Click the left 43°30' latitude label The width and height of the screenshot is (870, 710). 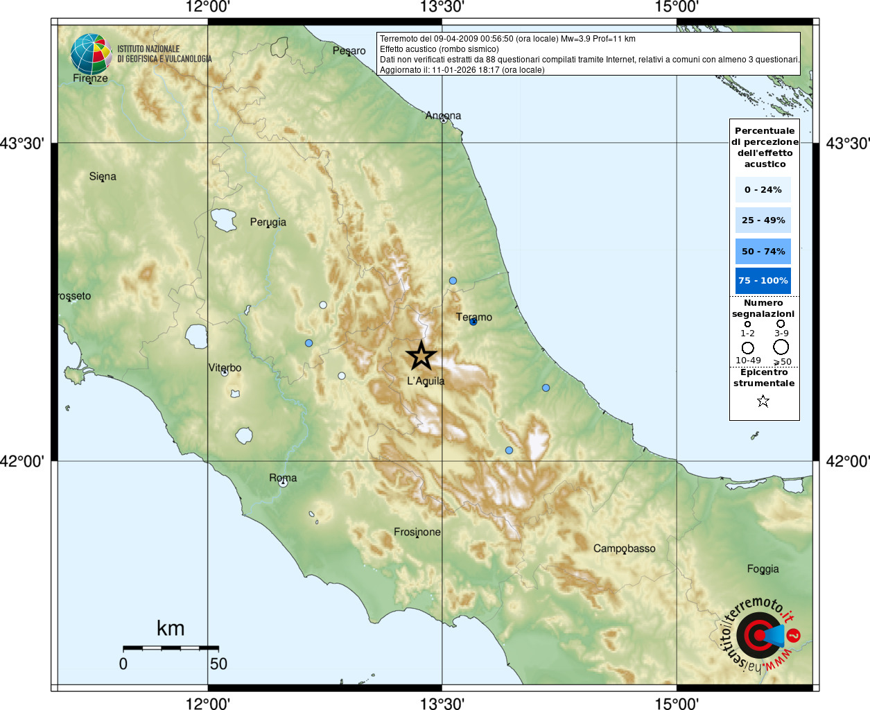click(x=23, y=144)
